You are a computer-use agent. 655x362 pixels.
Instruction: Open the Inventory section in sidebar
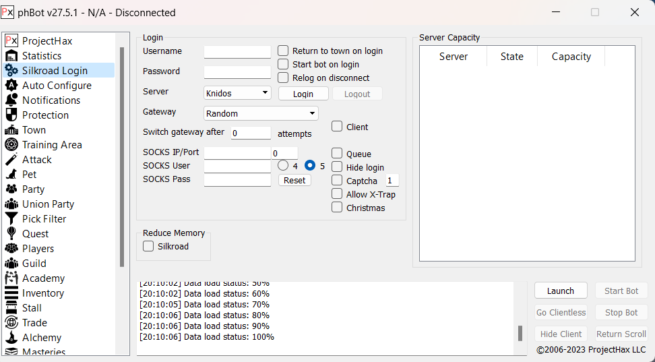pos(42,293)
